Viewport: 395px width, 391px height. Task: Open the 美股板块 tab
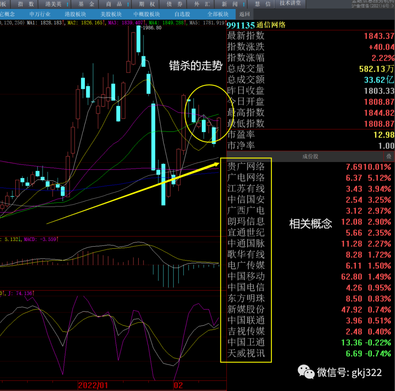click(x=111, y=14)
